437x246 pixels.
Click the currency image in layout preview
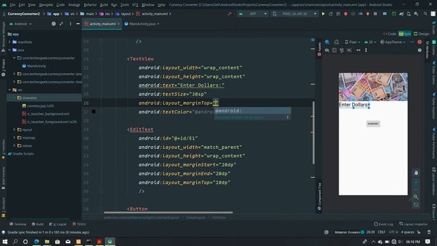(x=373, y=87)
